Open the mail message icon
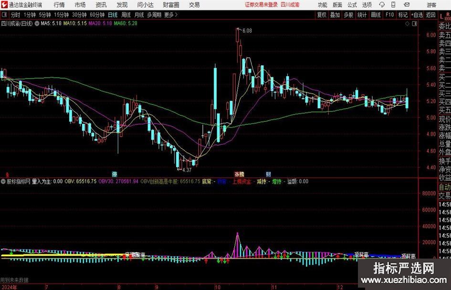Screen dimensions: 451x290 (x=407, y=5)
